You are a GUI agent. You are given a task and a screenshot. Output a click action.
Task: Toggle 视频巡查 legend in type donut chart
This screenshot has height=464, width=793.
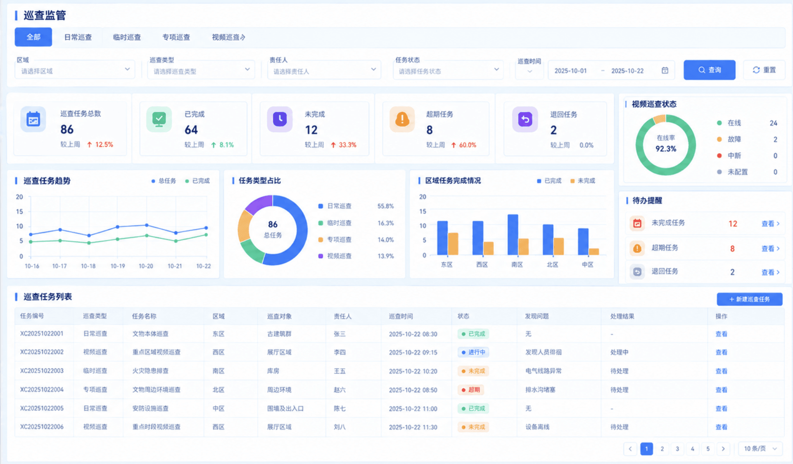point(335,256)
